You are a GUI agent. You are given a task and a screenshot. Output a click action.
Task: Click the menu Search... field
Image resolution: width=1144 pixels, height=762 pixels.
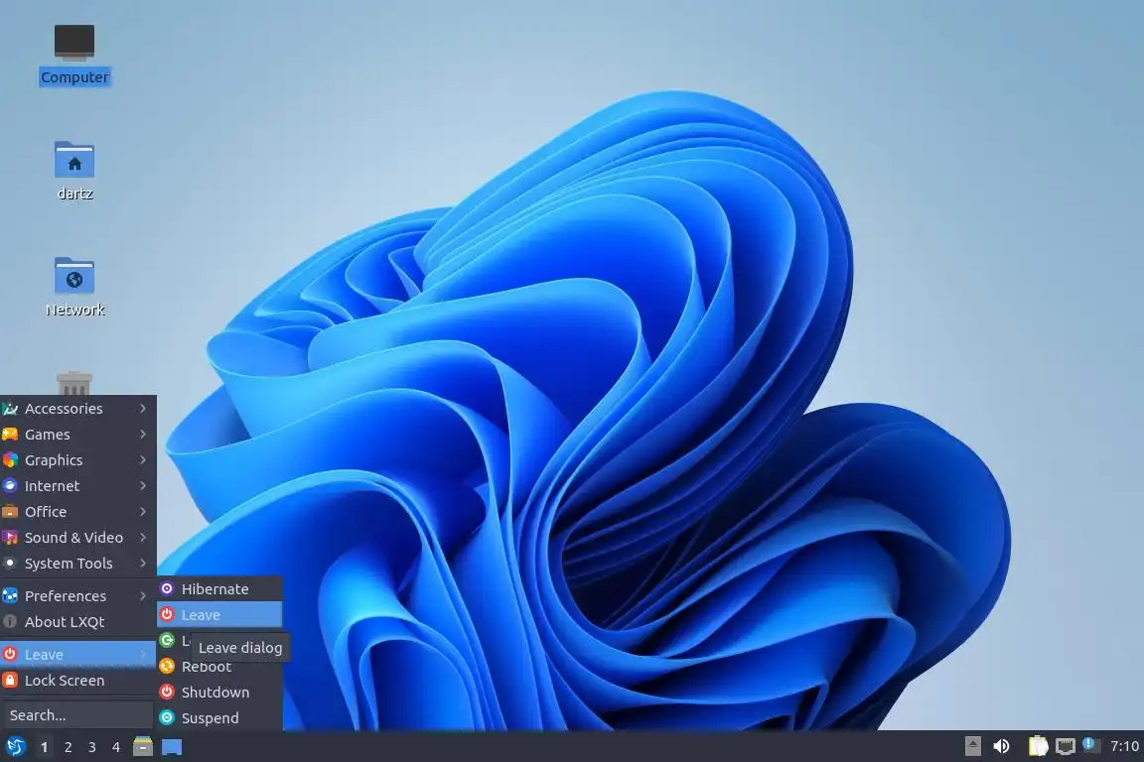coord(77,714)
